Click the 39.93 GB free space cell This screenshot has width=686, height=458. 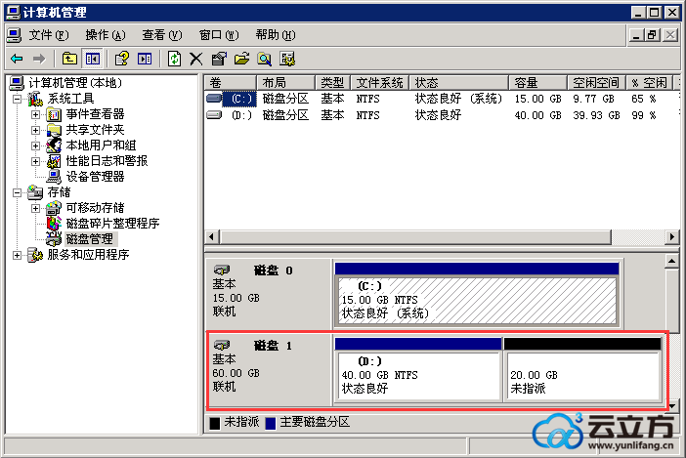(596, 115)
